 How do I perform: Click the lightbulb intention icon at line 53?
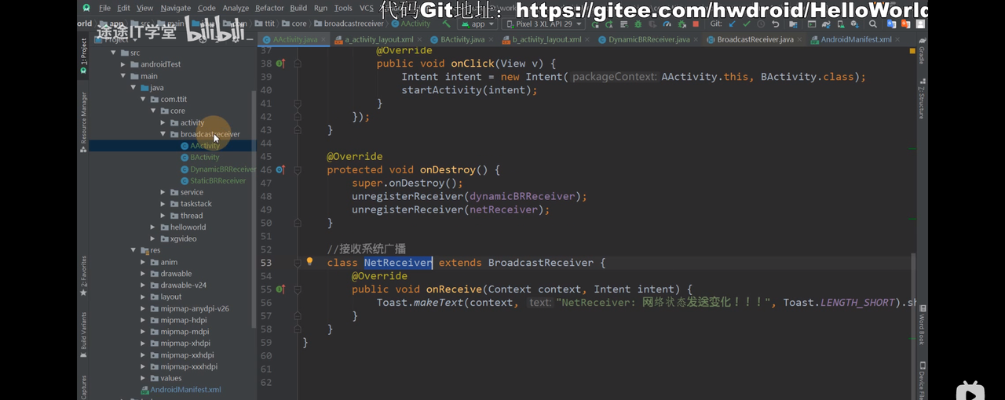(x=309, y=262)
